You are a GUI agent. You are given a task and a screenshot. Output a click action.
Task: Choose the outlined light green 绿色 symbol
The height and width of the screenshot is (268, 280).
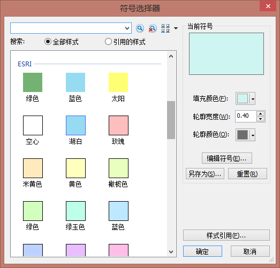click(x=33, y=211)
